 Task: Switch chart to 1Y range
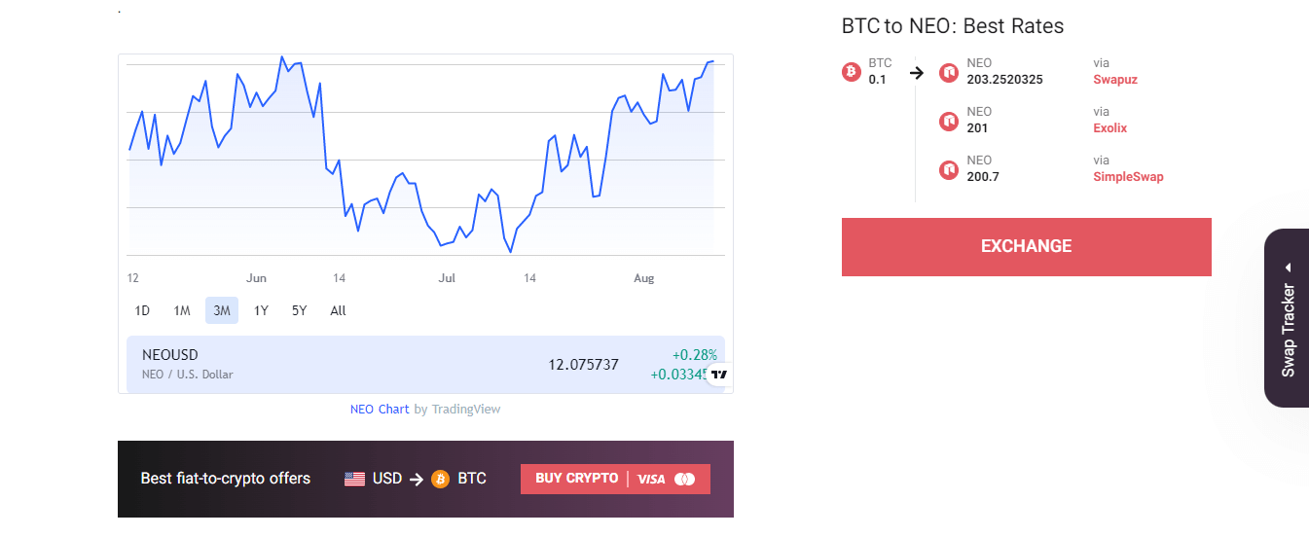click(261, 310)
